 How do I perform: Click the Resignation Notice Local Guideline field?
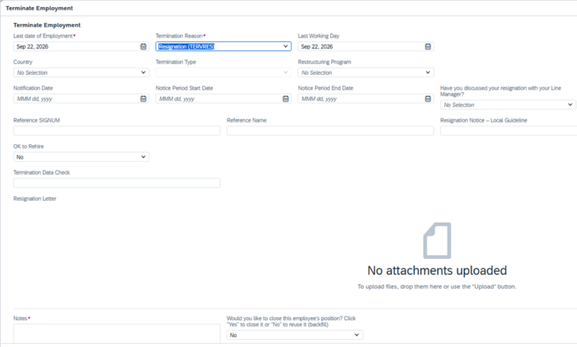[509, 131]
